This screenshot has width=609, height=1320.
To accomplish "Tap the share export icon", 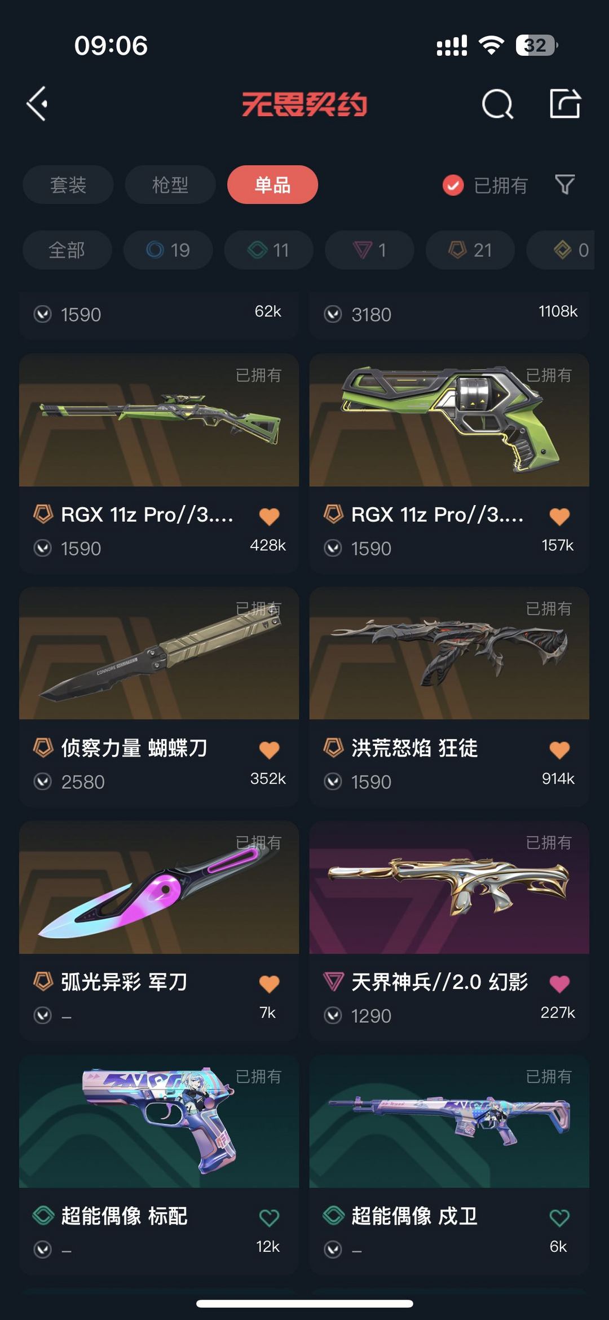I will pos(565,104).
